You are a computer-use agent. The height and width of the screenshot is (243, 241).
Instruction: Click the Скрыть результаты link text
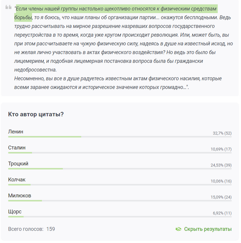pyautogui.click(x=208, y=229)
